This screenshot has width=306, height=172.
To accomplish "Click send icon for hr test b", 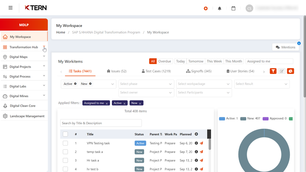I will [201, 169].
